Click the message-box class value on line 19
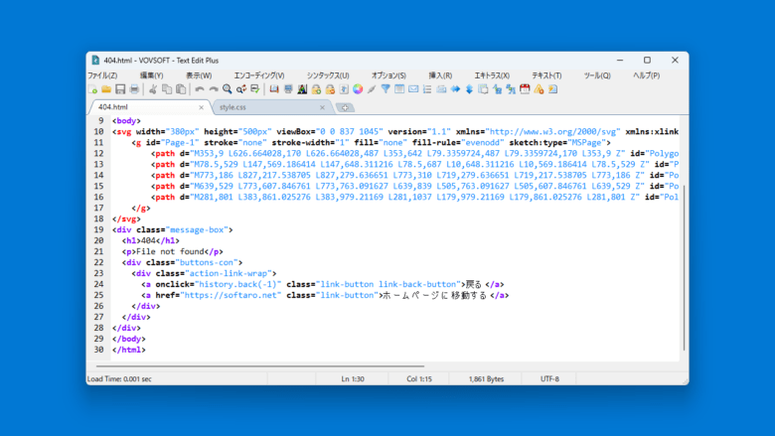 point(196,230)
